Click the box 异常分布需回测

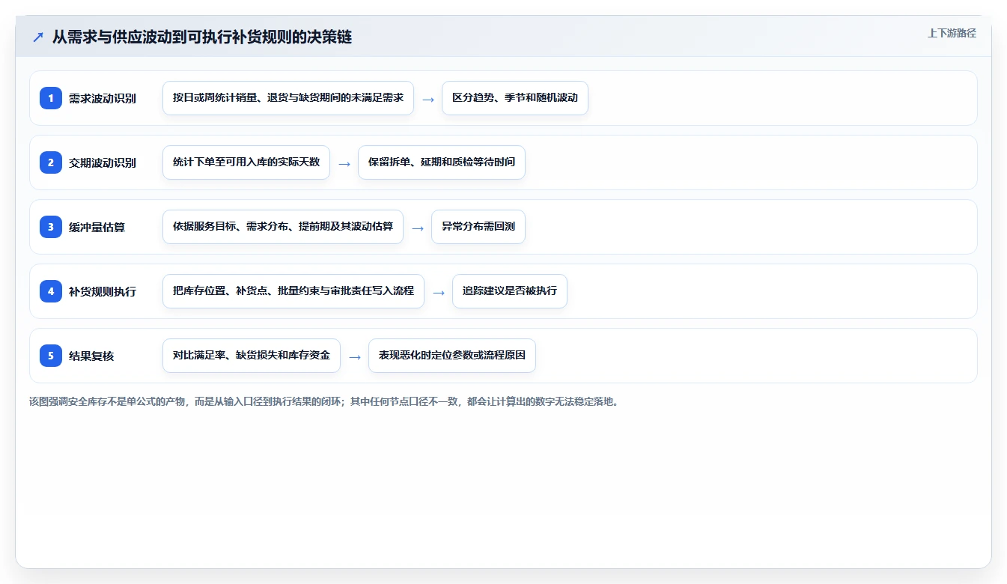click(x=478, y=227)
